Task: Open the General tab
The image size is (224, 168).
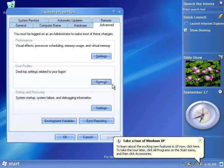Action: tap(21, 25)
